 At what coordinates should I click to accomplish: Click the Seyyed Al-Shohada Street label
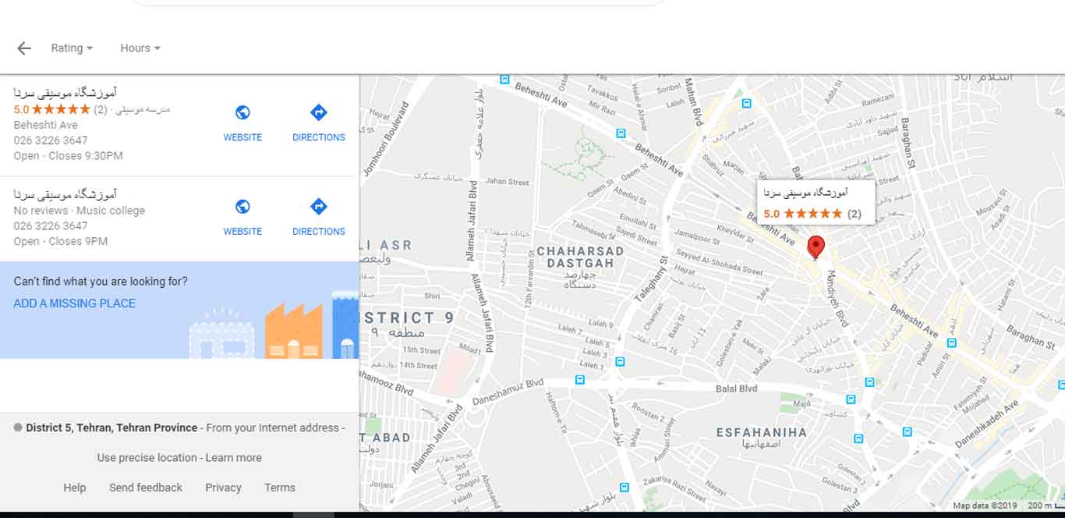click(720, 264)
